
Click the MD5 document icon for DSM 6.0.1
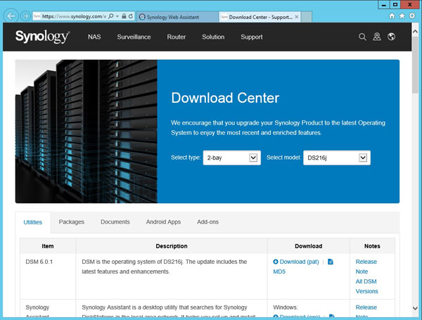pyautogui.click(x=331, y=262)
